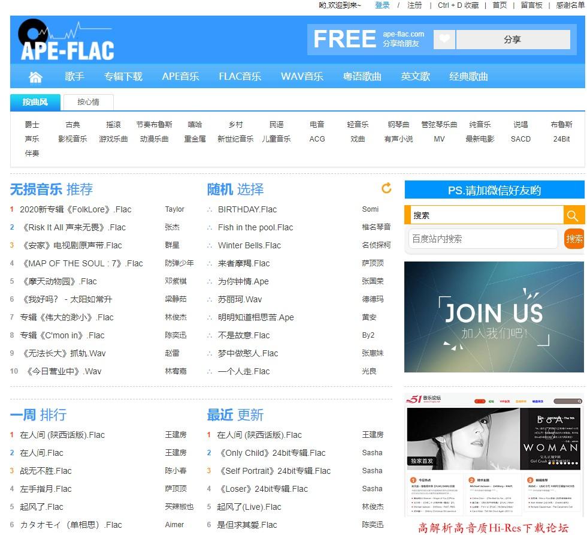Switch to the 按心情 tab
Viewport: 587px width, 535px height.
88,102
